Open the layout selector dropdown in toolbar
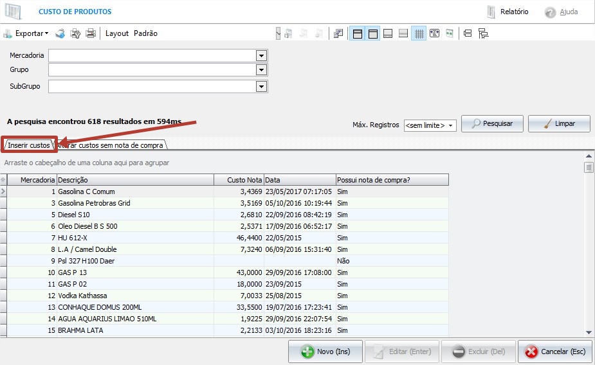The height and width of the screenshot is (365, 595). pyautogui.click(x=278, y=33)
